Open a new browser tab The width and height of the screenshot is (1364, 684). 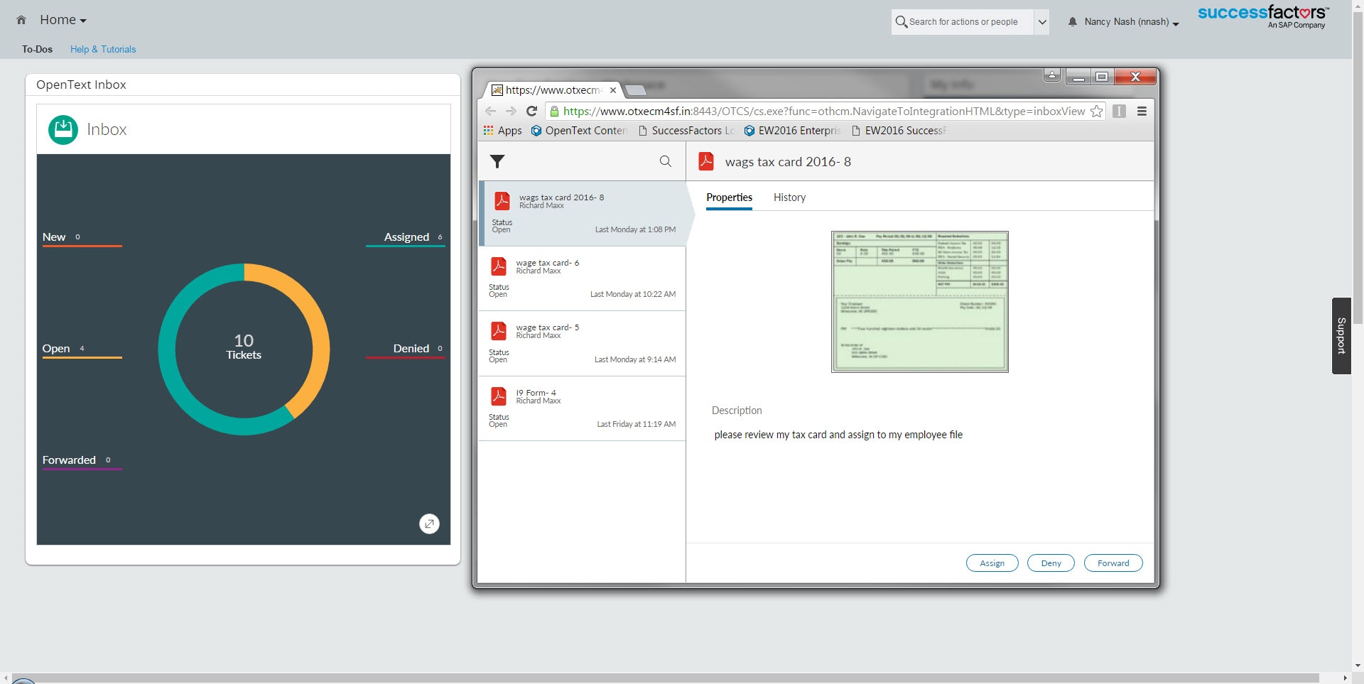(x=636, y=89)
